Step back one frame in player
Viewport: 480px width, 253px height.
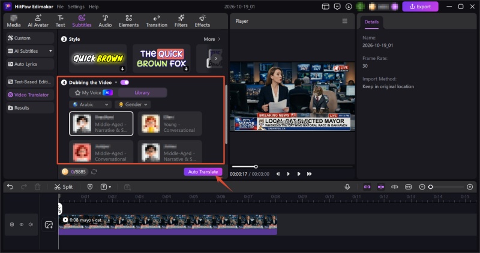click(x=278, y=174)
